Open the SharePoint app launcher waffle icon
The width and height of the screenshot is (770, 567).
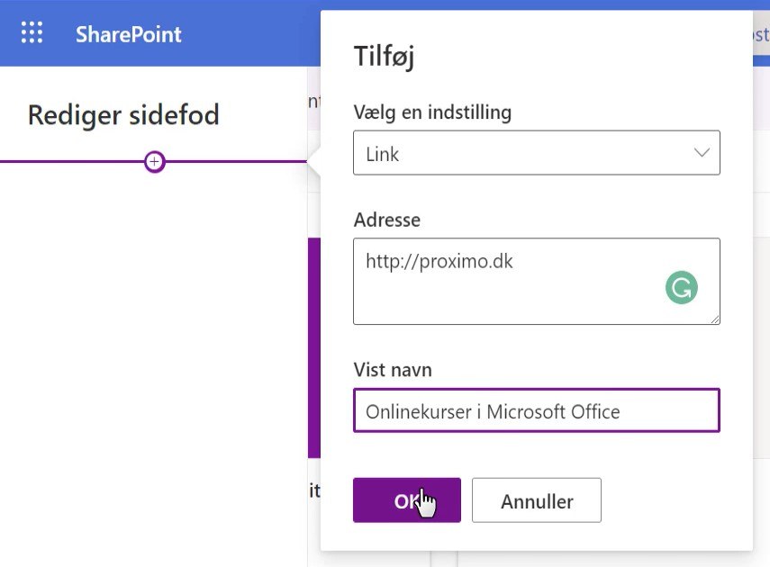coord(32,33)
